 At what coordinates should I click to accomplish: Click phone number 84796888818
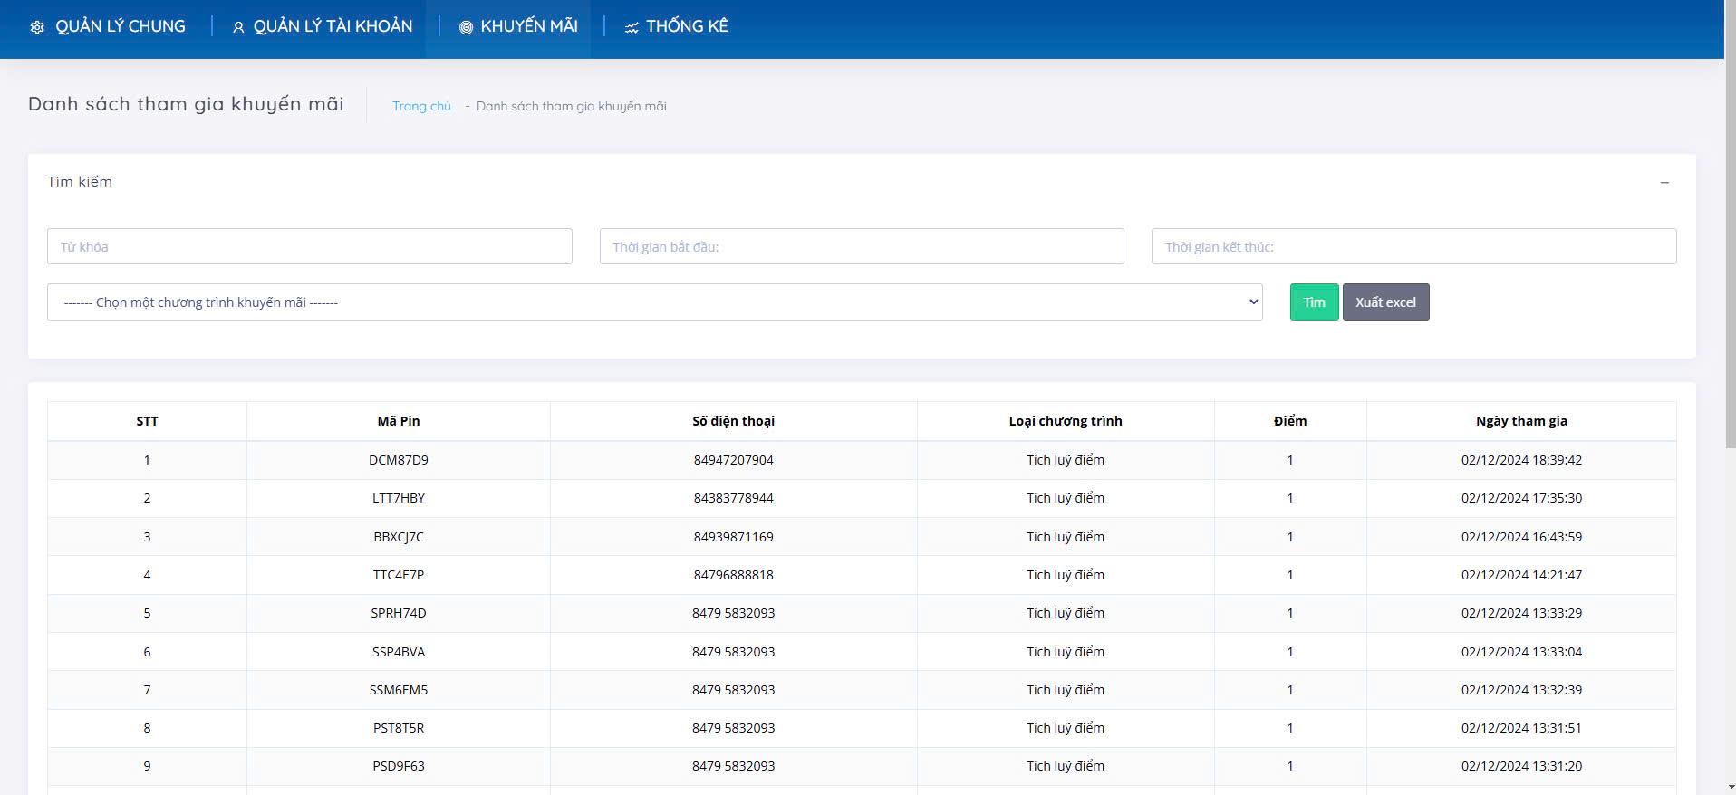tap(734, 575)
